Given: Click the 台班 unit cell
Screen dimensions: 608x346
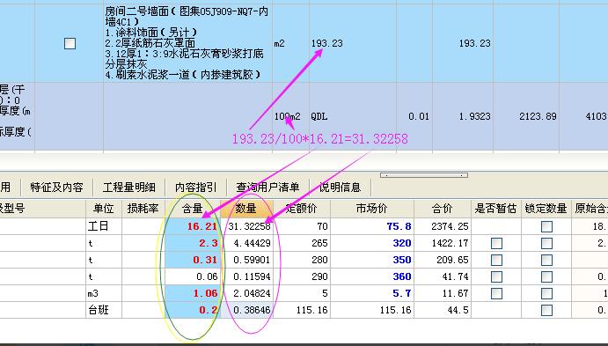Looking at the screenshot, I should click(x=104, y=310).
